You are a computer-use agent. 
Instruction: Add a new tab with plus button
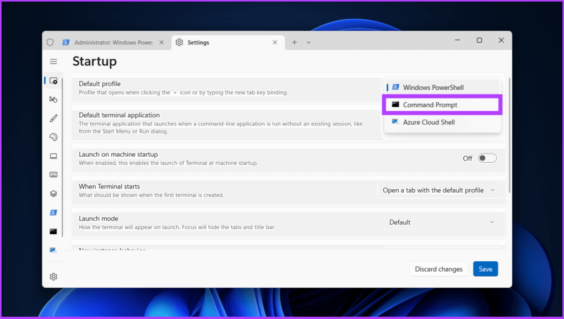coord(294,42)
